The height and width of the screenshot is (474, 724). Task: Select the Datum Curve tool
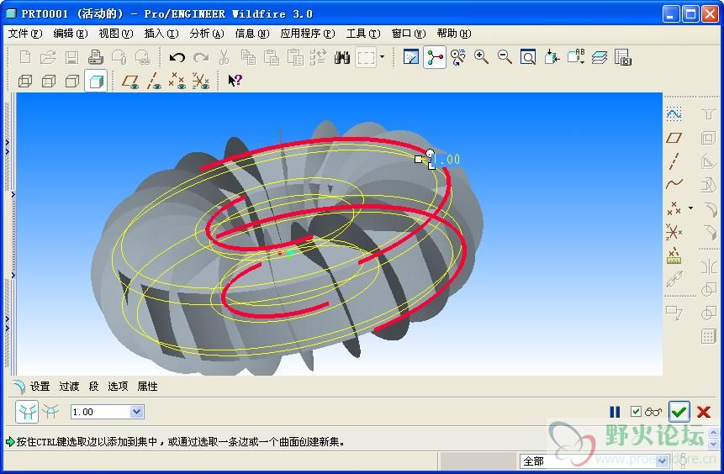[674, 184]
